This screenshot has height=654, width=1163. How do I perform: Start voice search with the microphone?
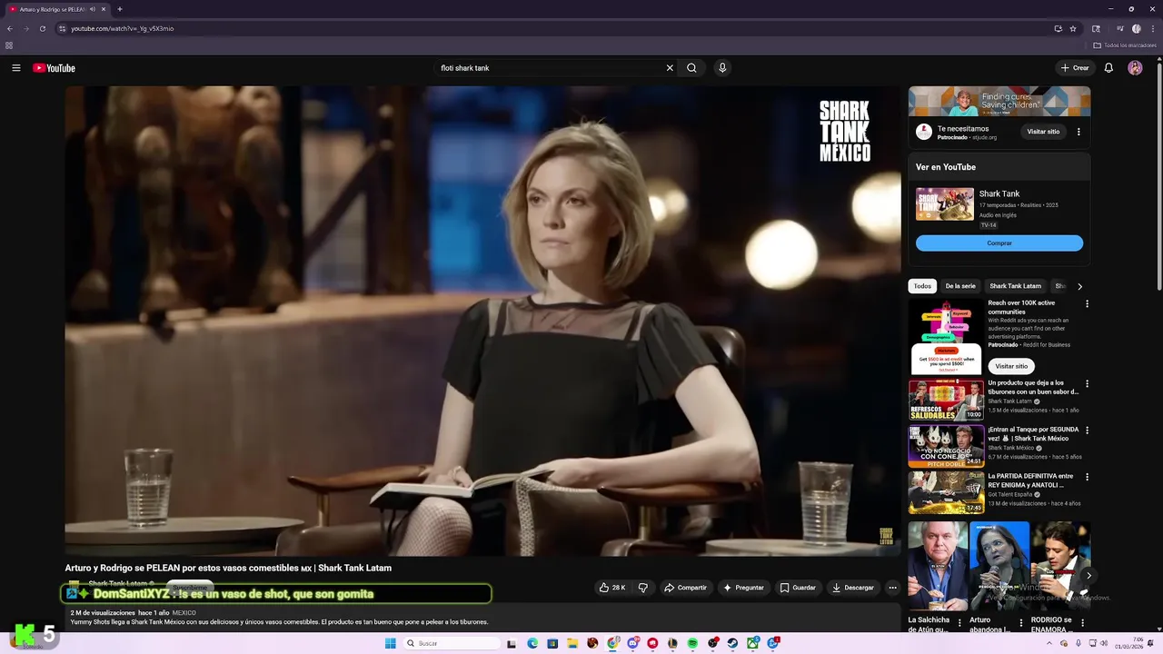click(x=722, y=68)
